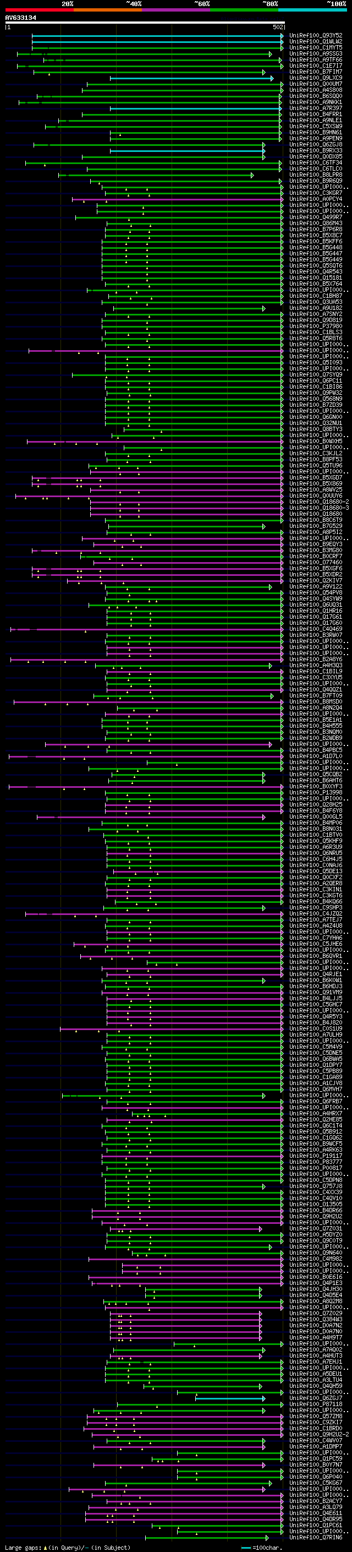Select the UniRef100_B7FIM7 hit label
352x1552 pixels.
(315, 72)
